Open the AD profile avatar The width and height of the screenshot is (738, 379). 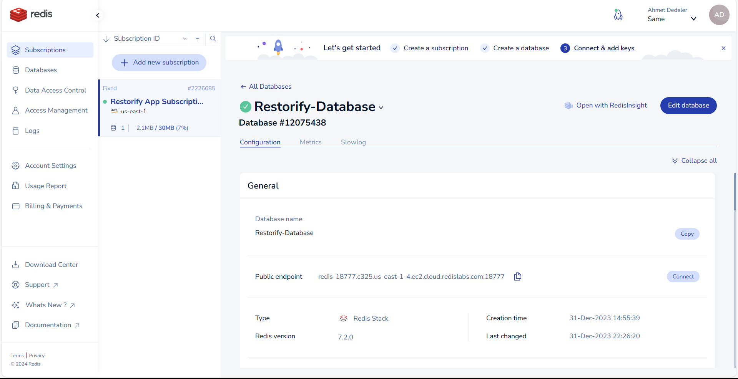(x=719, y=15)
